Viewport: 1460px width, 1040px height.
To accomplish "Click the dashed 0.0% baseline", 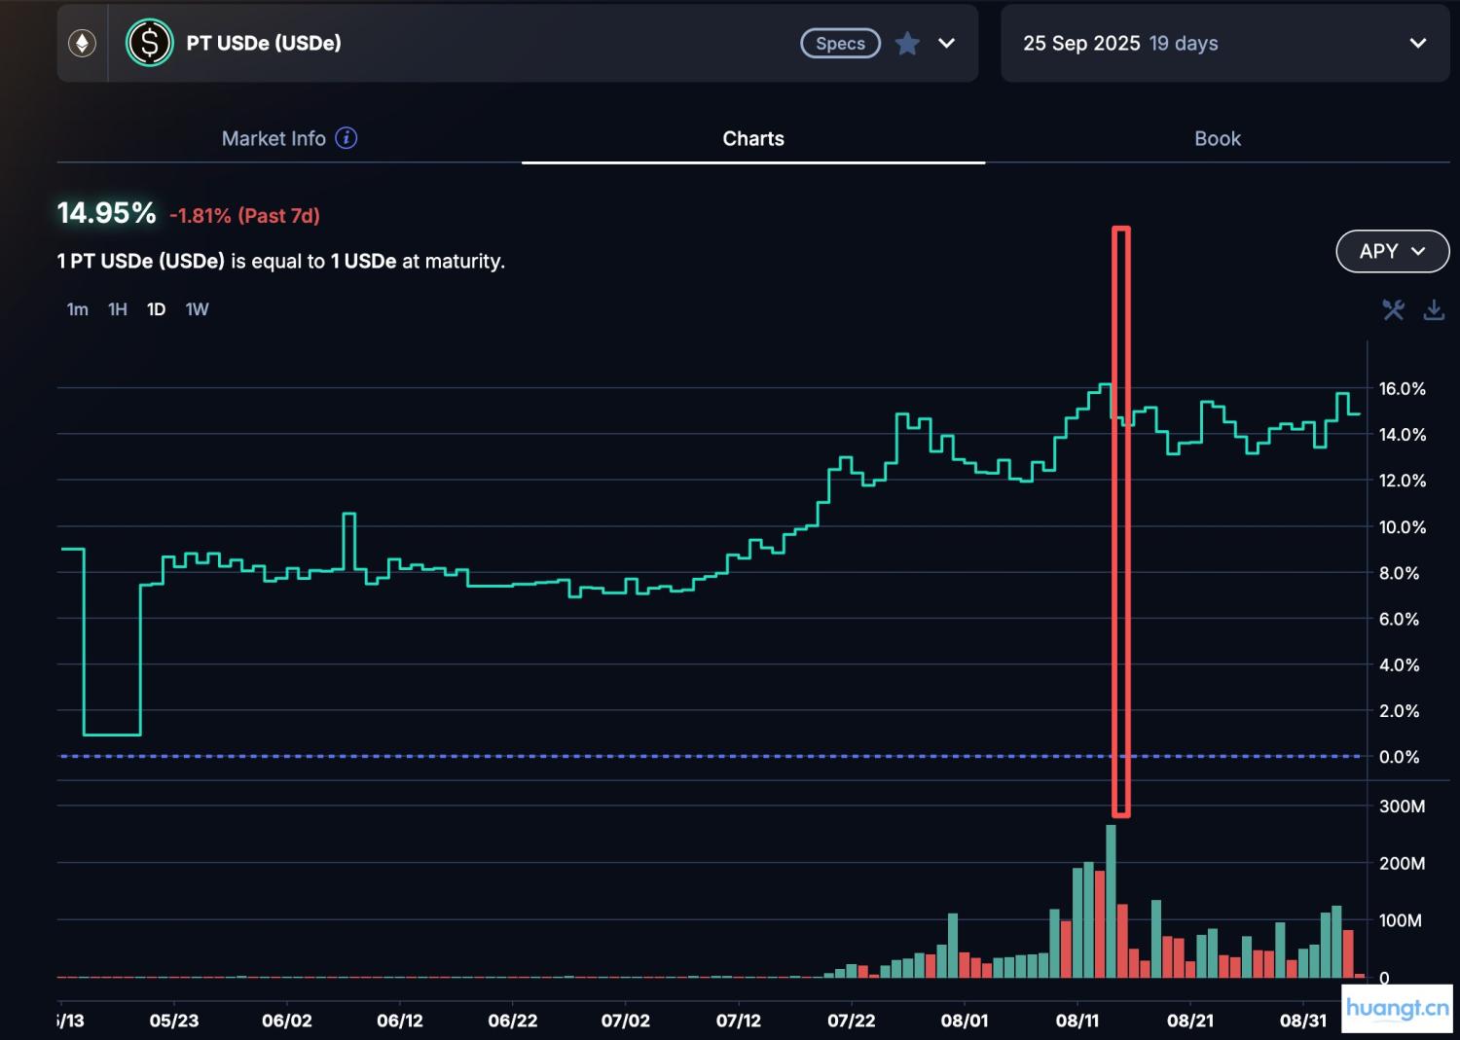I will pos(681,755).
